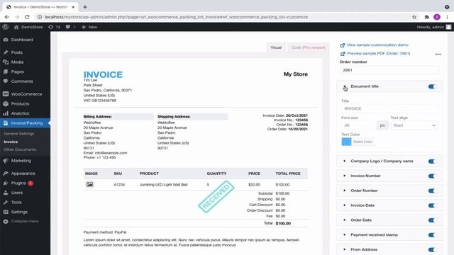Click the product image placeholder in table
This screenshot has width=454, height=255.
[90, 184]
